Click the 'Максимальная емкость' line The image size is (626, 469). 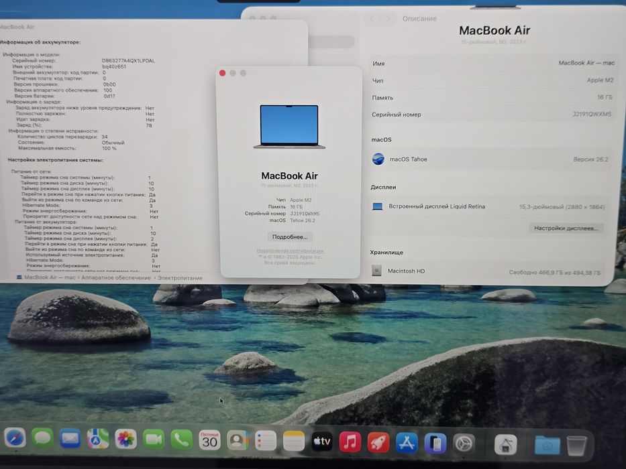68,148
